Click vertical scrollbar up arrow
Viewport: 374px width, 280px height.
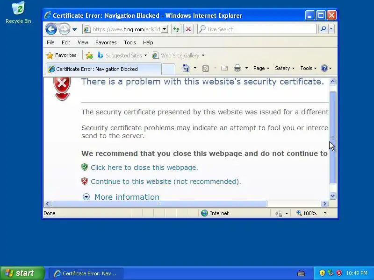(332, 82)
